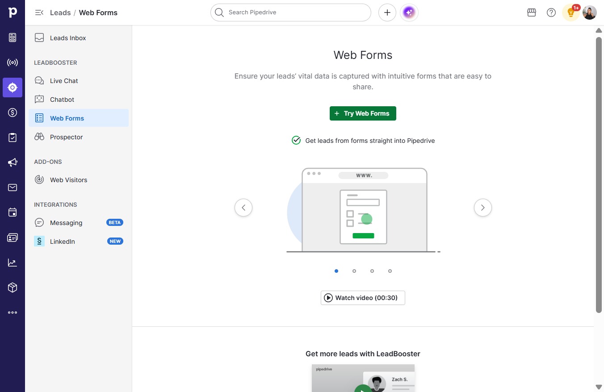Click the Leads breadcrumb link

click(x=60, y=13)
